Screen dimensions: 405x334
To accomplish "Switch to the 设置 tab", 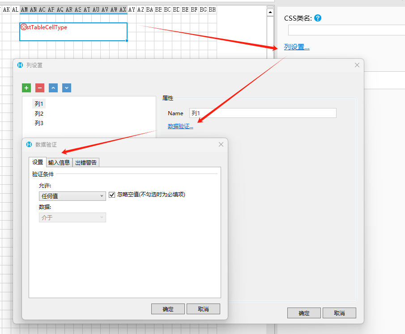I will pos(38,162).
